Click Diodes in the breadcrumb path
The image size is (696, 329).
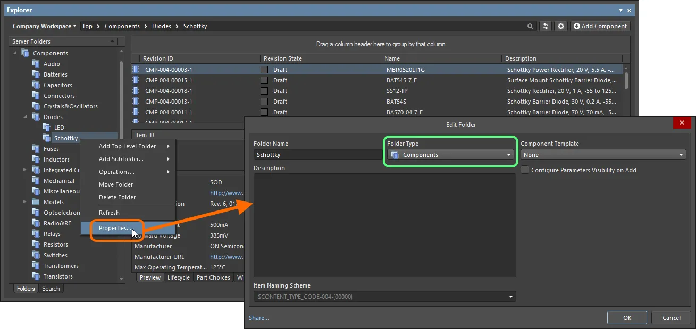click(162, 26)
